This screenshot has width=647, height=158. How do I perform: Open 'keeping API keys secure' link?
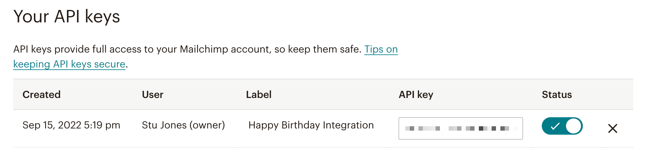(x=69, y=64)
